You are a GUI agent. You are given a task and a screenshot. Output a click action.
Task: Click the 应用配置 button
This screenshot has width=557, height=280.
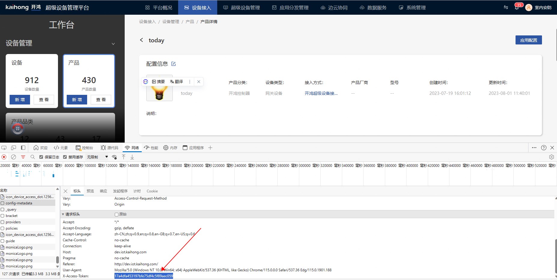528,40
